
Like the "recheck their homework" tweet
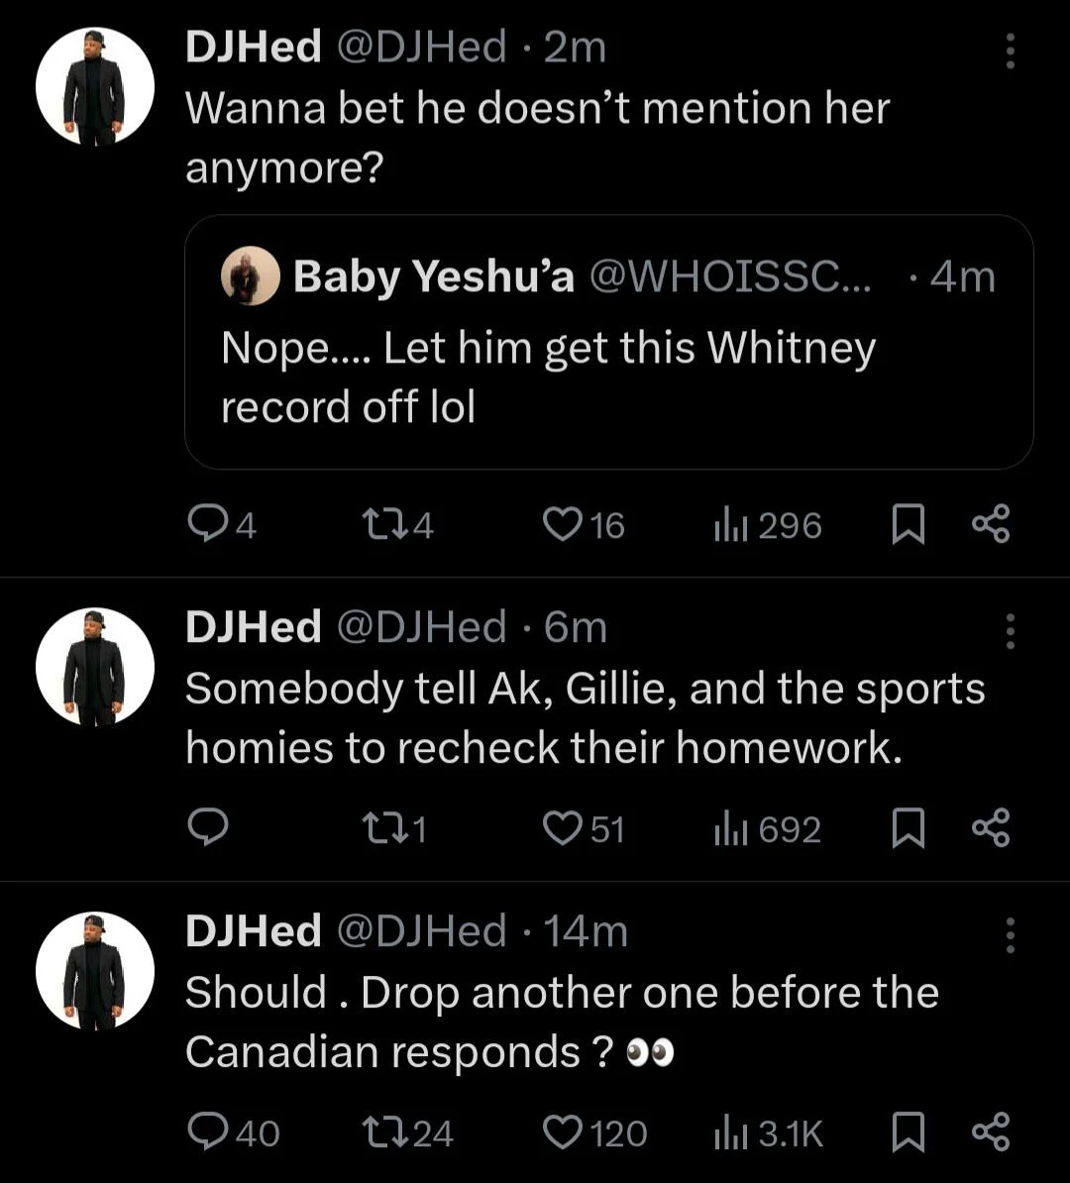pyautogui.click(x=563, y=828)
